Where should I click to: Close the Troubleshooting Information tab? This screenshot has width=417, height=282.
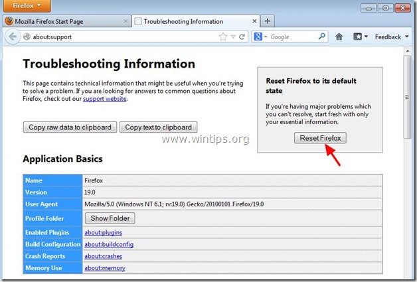click(254, 21)
